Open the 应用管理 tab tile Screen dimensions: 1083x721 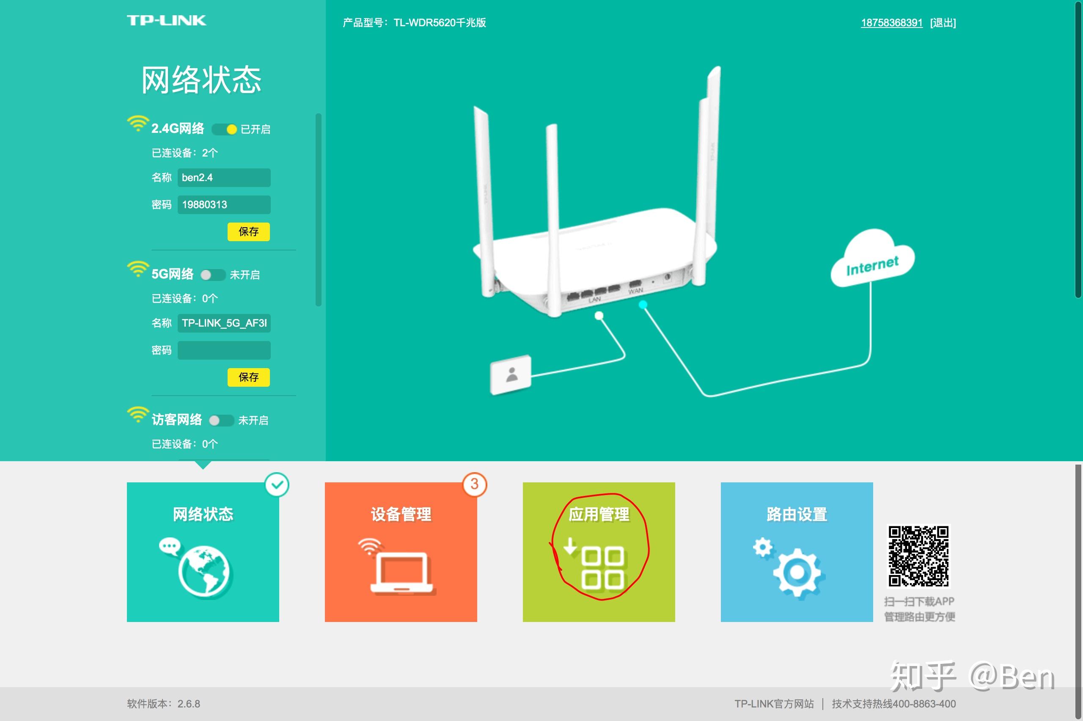point(599,552)
